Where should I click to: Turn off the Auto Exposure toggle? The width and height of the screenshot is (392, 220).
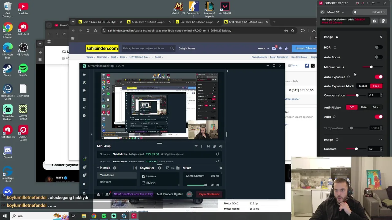point(379,77)
